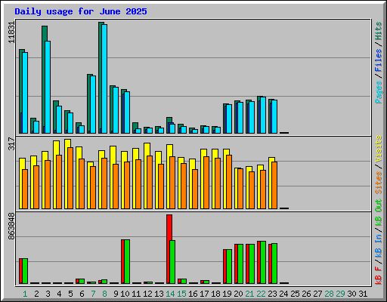The height and width of the screenshot is (302, 387).
Task: Click the green kB Out bar for day 1
Action: coord(25,271)
